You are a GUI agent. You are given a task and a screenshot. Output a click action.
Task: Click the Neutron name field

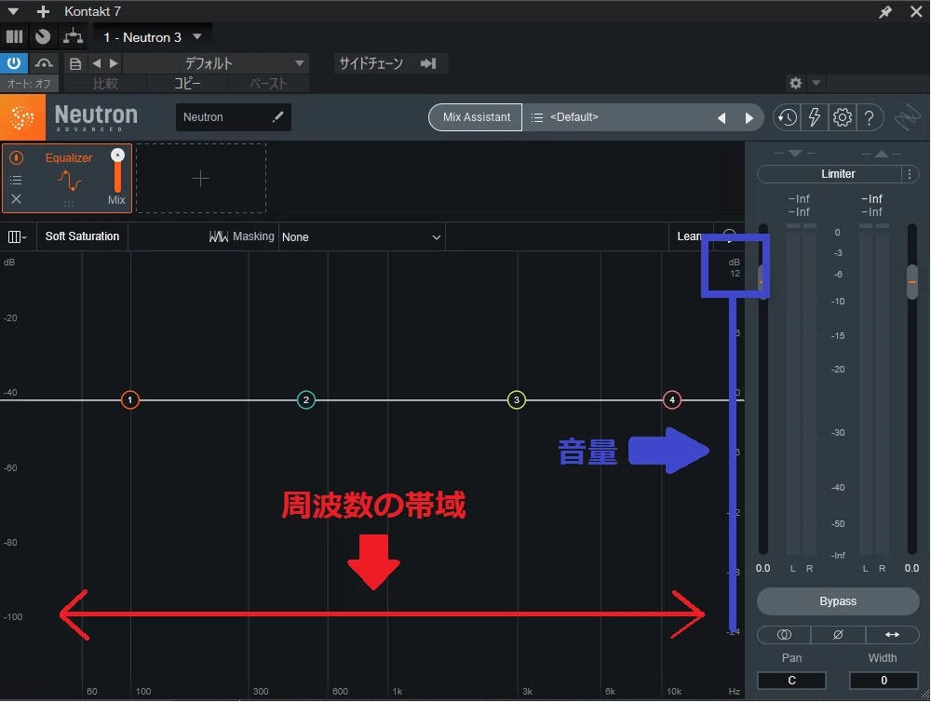click(x=233, y=117)
